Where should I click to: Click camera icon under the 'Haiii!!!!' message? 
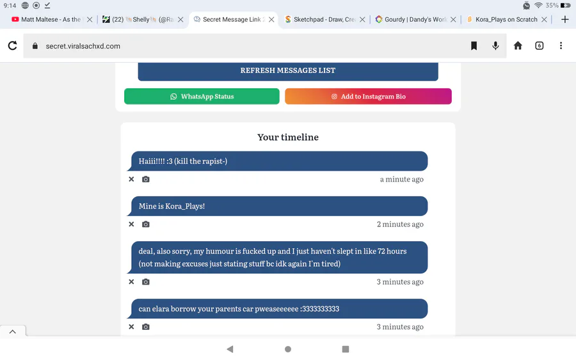(x=146, y=180)
